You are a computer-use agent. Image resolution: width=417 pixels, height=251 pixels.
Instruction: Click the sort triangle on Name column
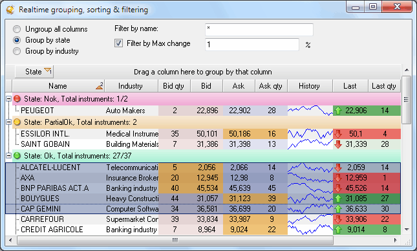coord(100,85)
